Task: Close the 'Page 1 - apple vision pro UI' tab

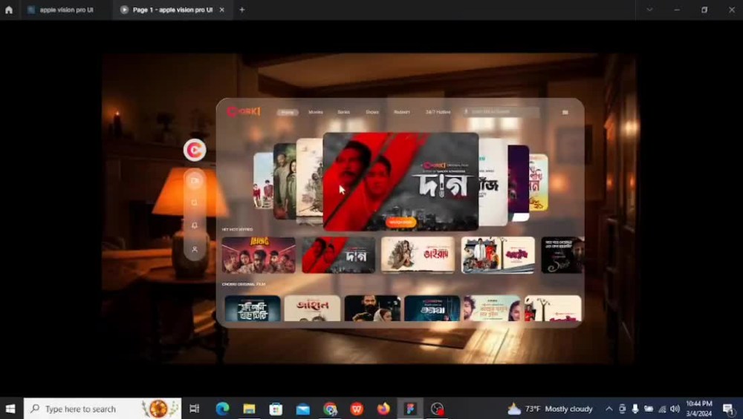Action: (221, 10)
